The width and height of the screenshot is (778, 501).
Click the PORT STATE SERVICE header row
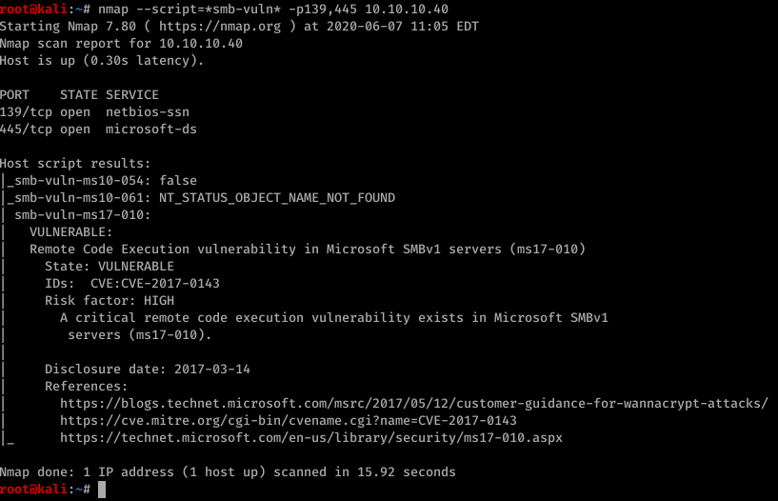pyautogui.click(x=79, y=94)
